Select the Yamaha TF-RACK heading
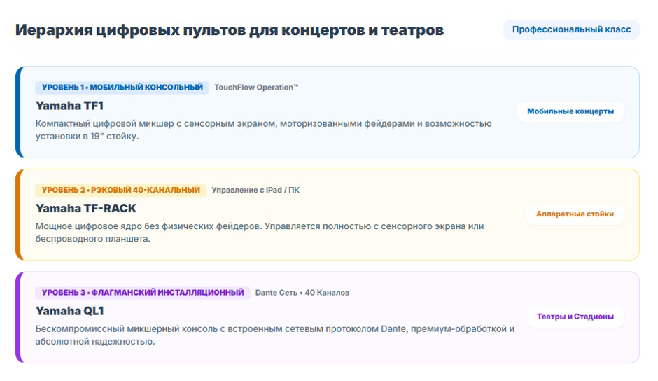The width and height of the screenshot is (658, 381). (86, 208)
